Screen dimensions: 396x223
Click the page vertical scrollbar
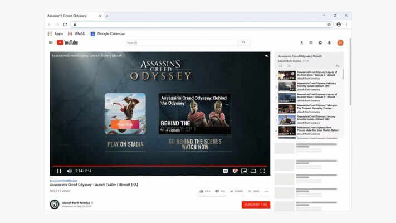pyautogui.click(x=350, y=71)
